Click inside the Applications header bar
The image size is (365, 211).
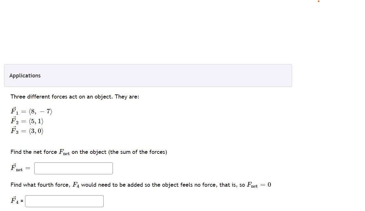(147, 75)
